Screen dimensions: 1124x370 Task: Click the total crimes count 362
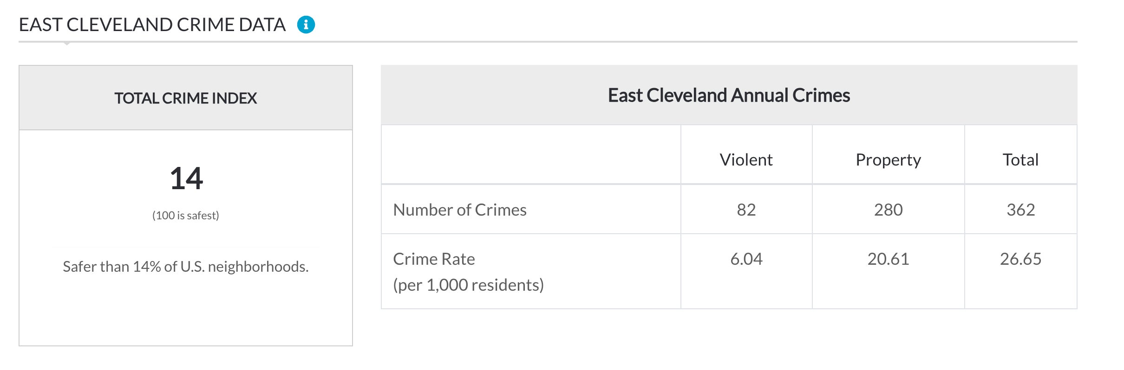(x=1020, y=210)
